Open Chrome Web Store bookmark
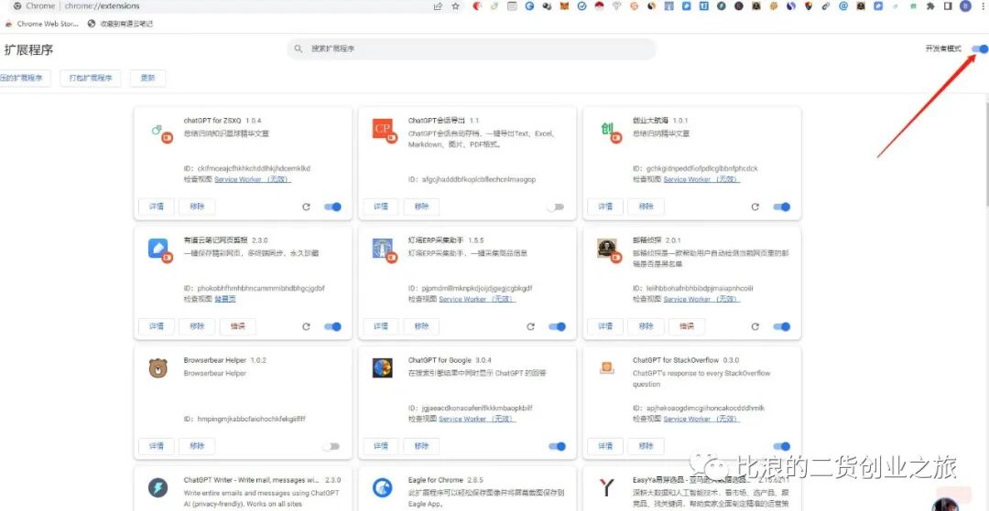 pyautogui.click(x=41, y=24)
